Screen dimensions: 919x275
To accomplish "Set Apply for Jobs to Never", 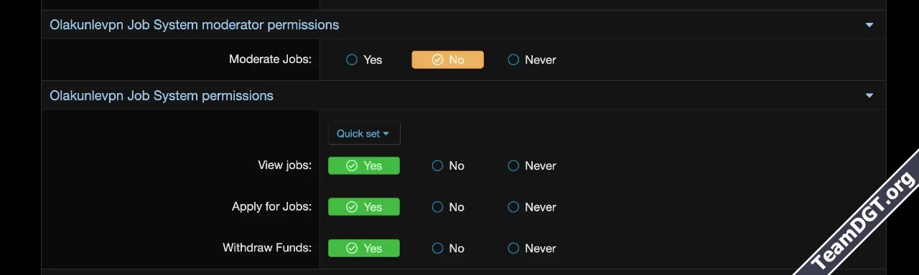I will coord(532,207).
